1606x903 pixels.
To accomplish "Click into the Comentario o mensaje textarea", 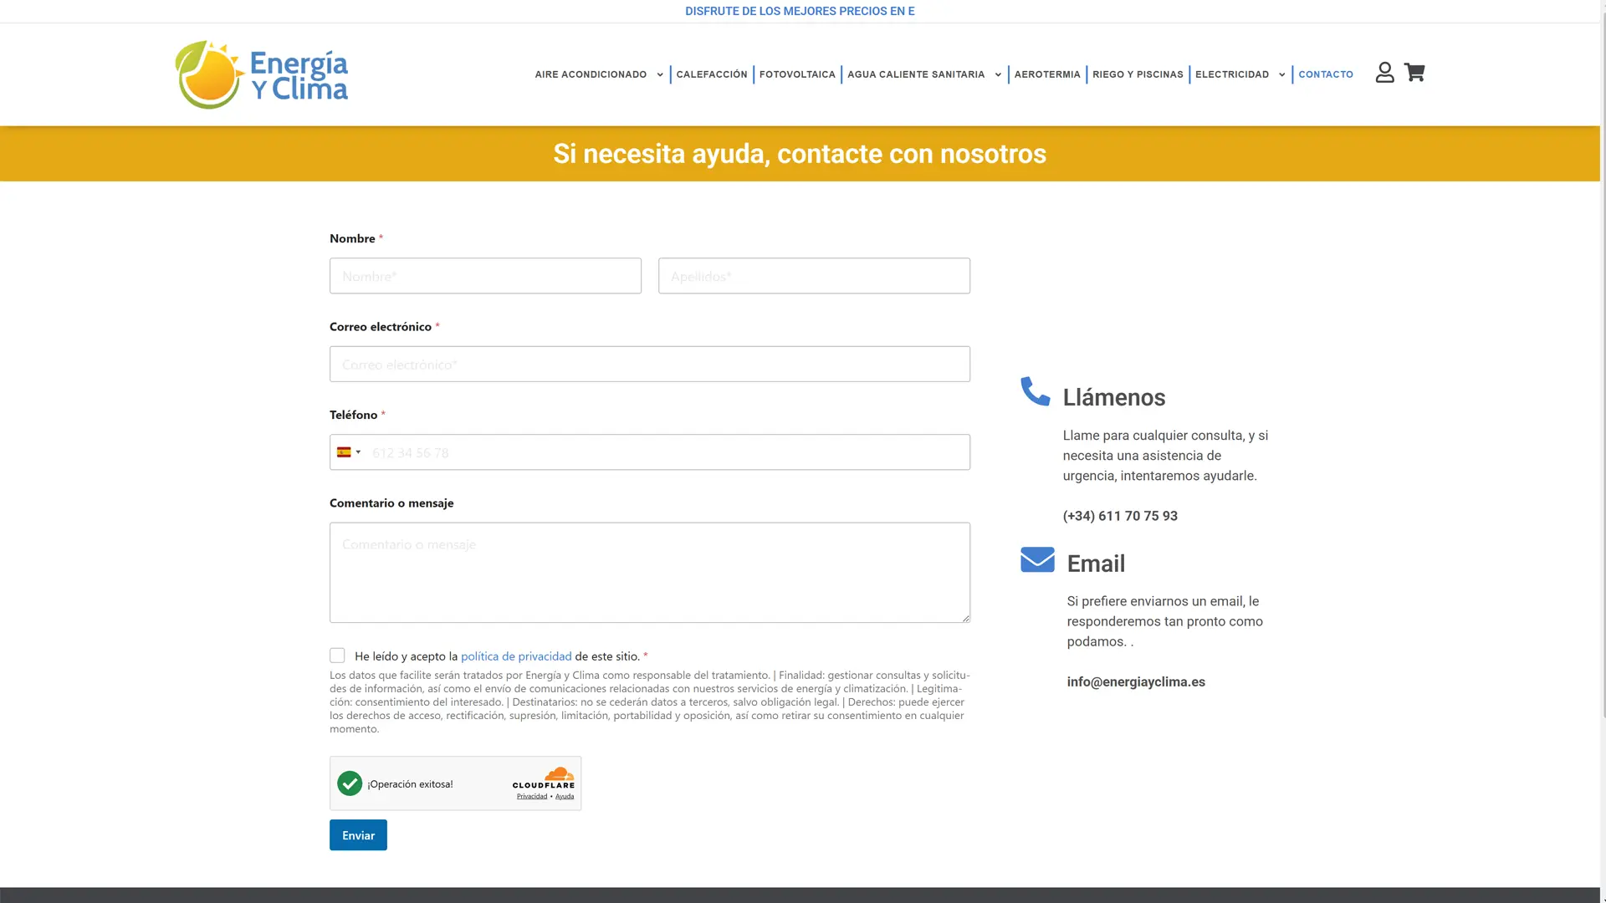I will (649, 573).
